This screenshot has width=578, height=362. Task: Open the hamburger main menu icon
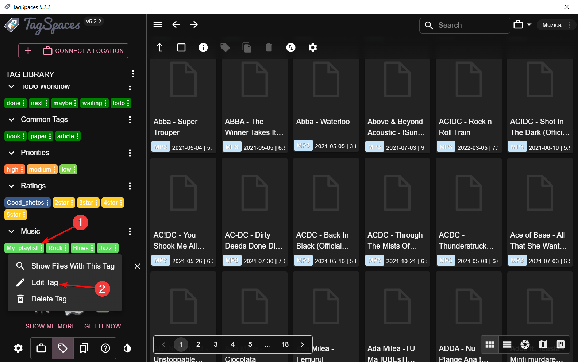pos(158,24)
